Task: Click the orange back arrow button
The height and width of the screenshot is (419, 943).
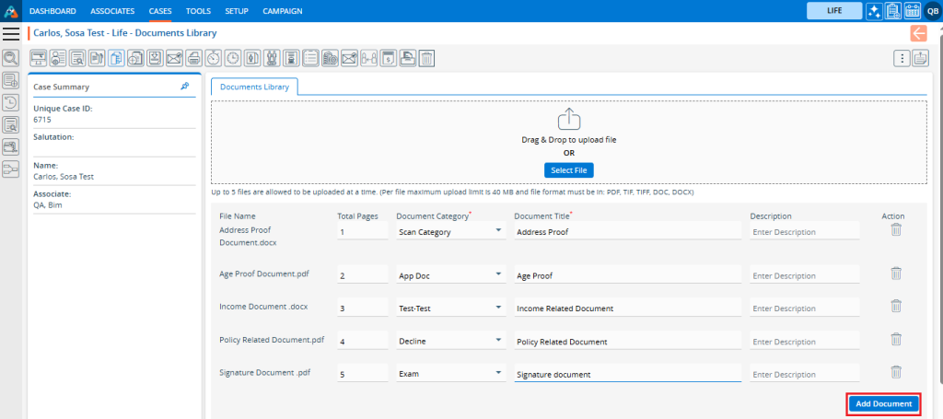Action: 918,34
